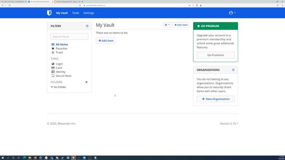285x160 pixels.
Task: Open the account profile dropdown
Action: click(232, 13)
